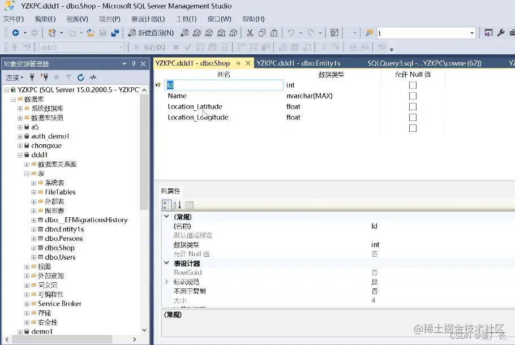Screen dimensions: 515x345
Task: Open the 视图(V) menu
Action: click(x=77, y=19)
